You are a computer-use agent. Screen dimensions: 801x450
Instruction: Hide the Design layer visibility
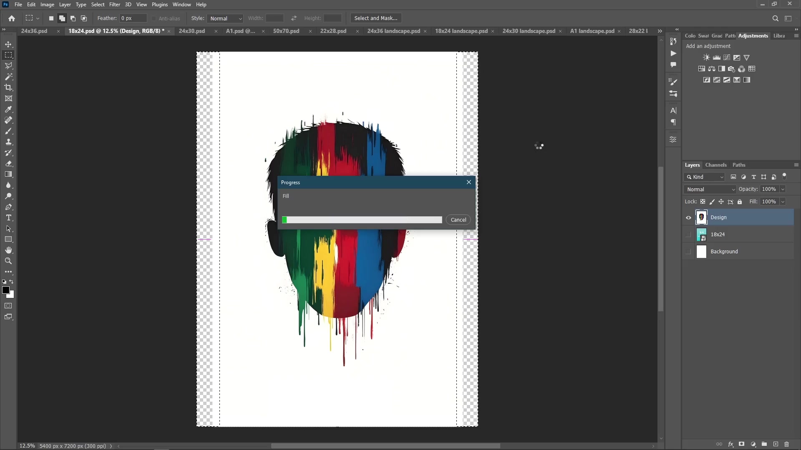point(689,217)
